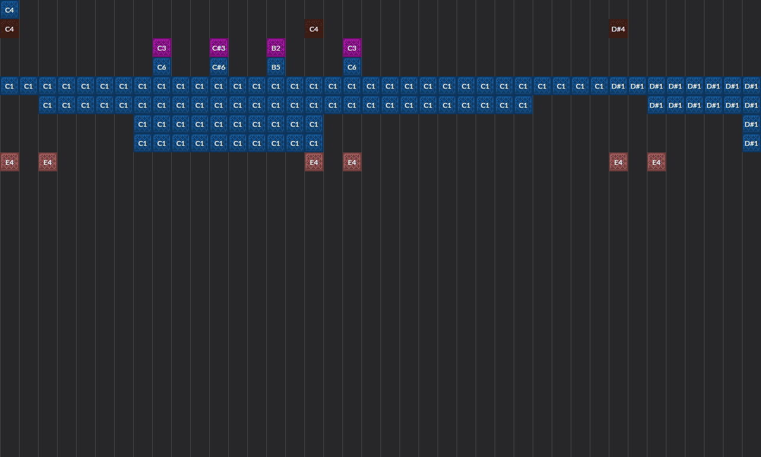
Task: Click the rightmost pink E4 note
Action: [x=656, y=162]
